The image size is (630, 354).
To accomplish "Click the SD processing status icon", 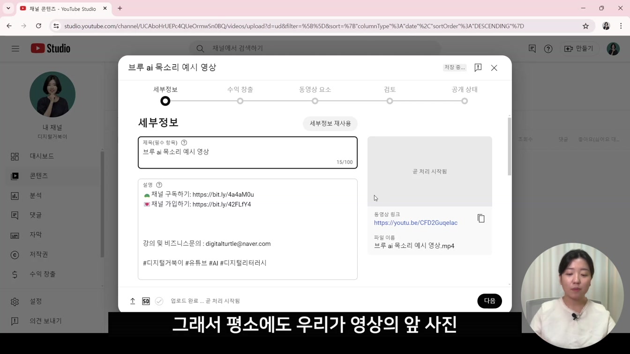I will 146,301.
